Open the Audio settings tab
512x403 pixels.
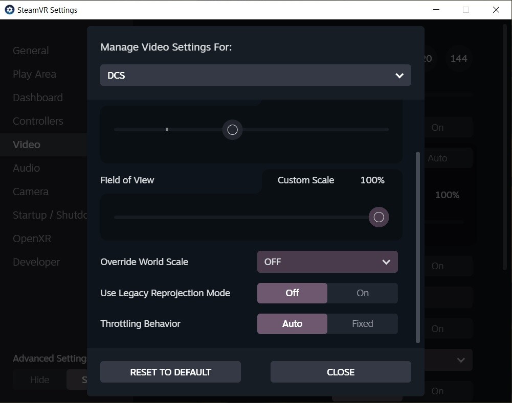point(26,168)
